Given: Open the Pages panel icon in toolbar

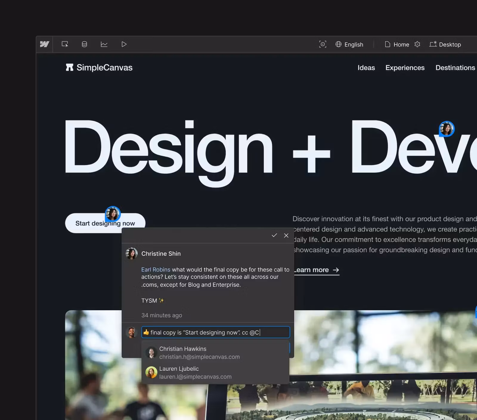Looking at the screenshot, I should 65,44.
